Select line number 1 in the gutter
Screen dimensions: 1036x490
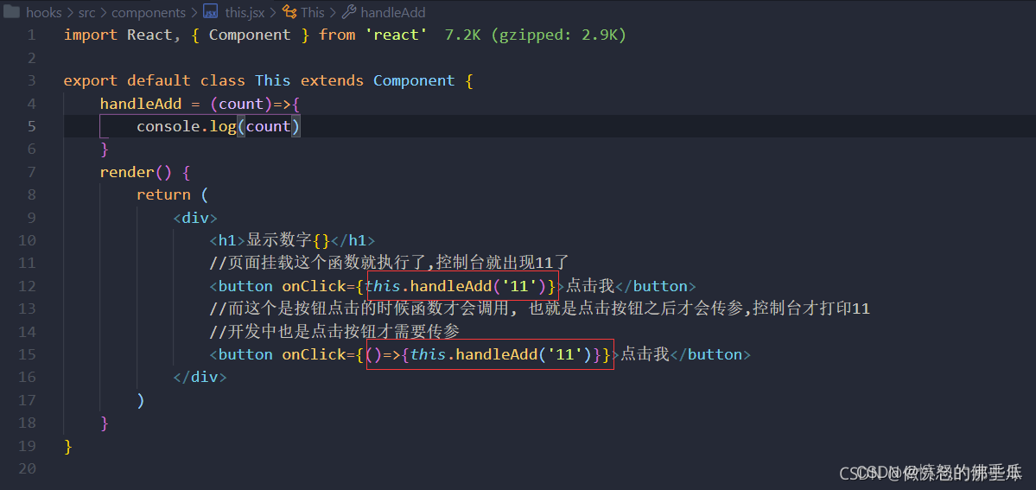tap(32, 35)
